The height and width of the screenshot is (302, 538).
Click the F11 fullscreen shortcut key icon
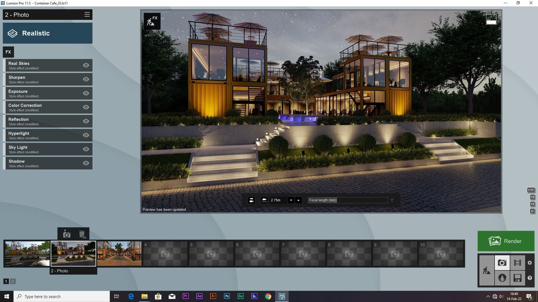531,190
